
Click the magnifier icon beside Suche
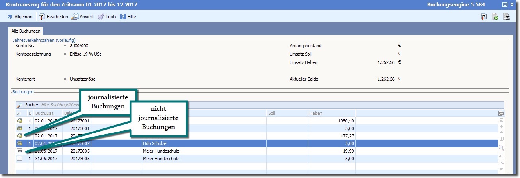click(20, 105)
